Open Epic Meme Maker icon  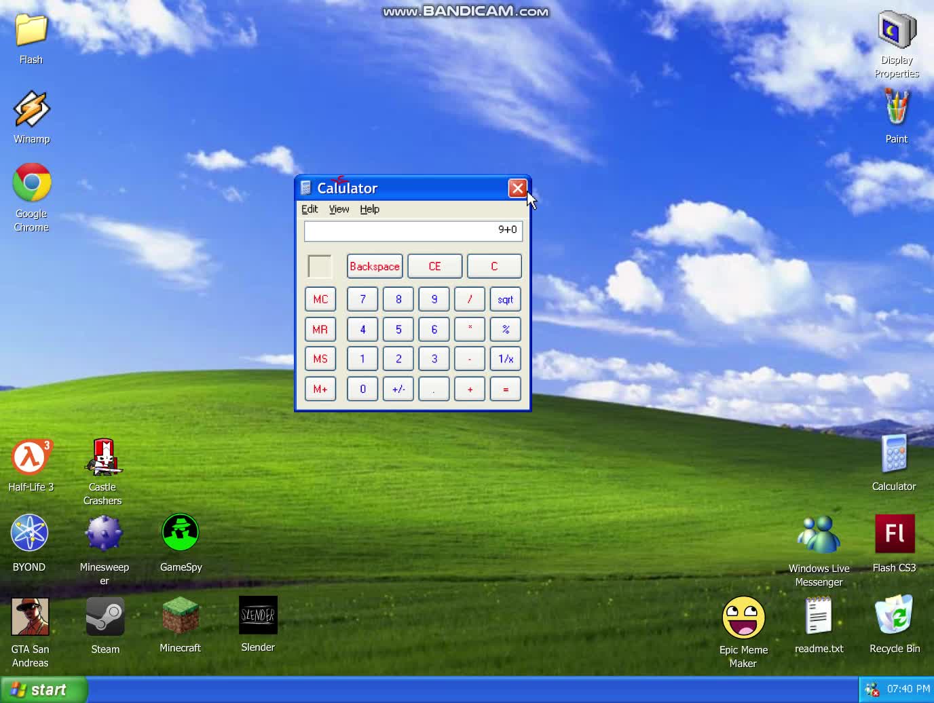point(743,617)
